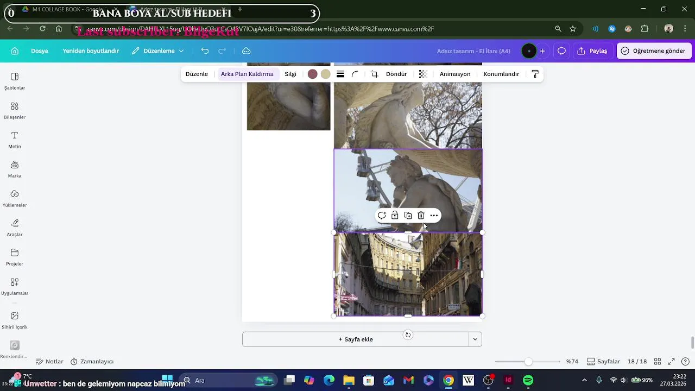Open the Bileşenler elements panel
The width and height of the screenshot is (695, 391).
click(15, 111)
